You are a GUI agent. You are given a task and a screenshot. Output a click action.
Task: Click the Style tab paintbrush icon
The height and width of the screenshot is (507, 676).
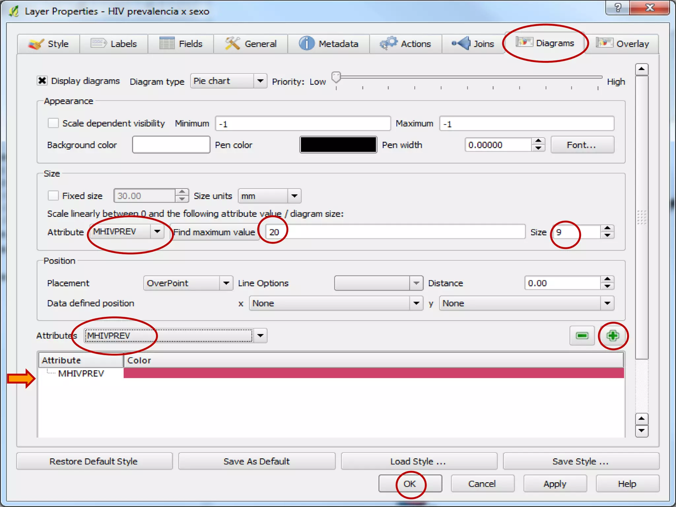tap(36, 44)
